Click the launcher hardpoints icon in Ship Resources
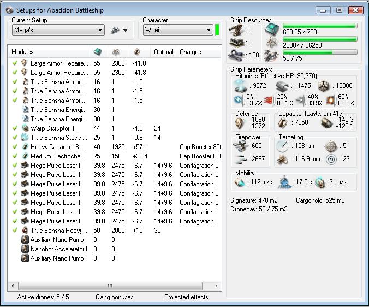Screen dimensions: 369x307 236,43
